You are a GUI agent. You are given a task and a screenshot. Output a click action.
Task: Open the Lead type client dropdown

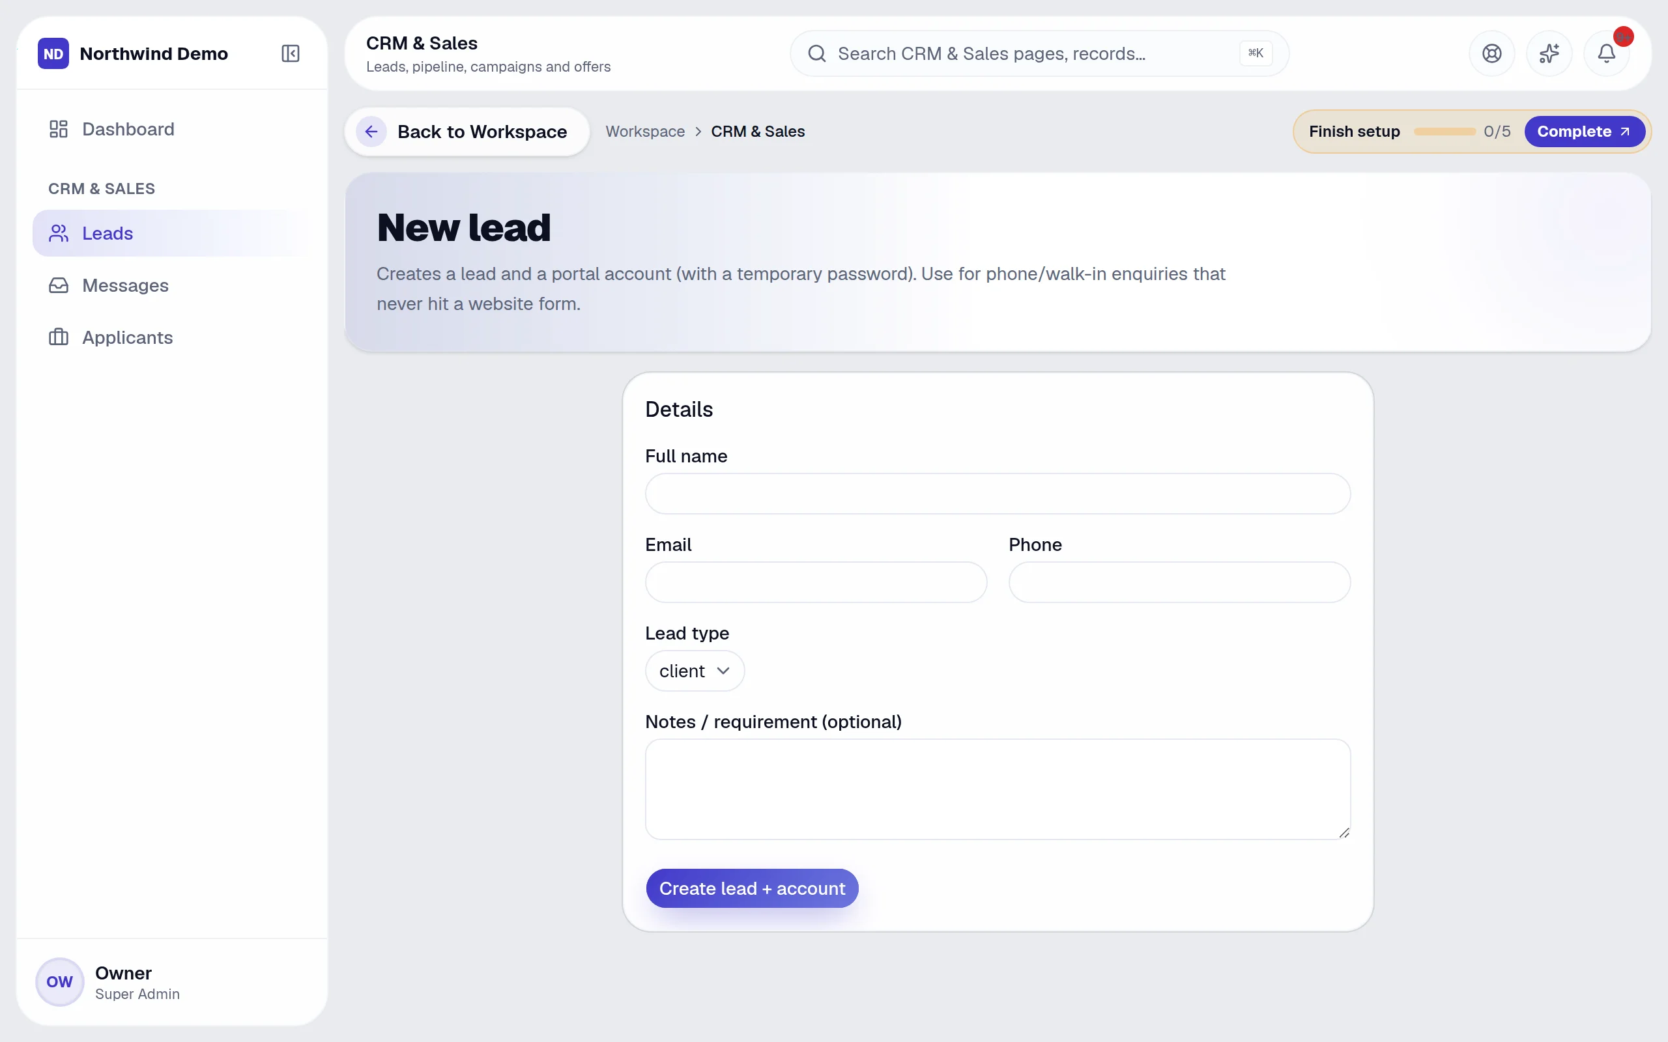pos(695,671)
